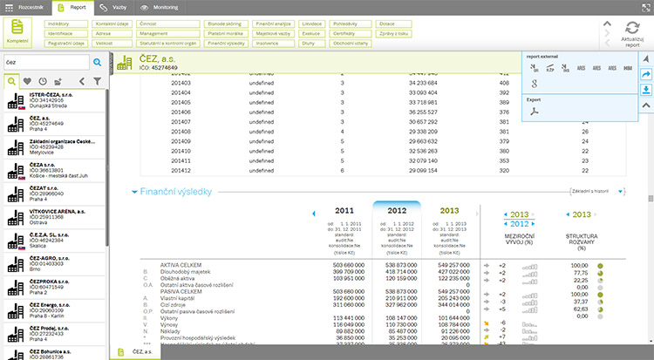Screen dimensions: 654x360
Task: Collapse the Finanční výsledky section
Action: pos(134,192)
